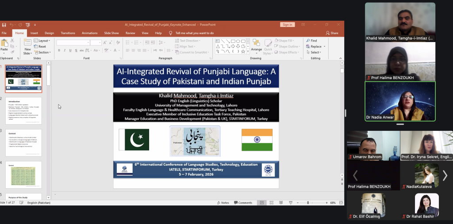Start the Slide Show from the status bar icon

pos(290,203)
